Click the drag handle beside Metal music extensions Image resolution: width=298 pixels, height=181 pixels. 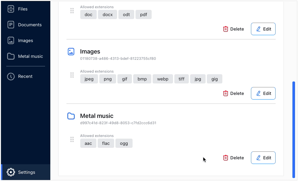coord(72,140)
